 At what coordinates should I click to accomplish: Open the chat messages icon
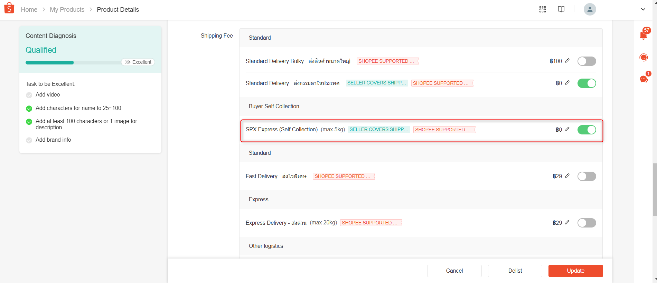(644, 79)
